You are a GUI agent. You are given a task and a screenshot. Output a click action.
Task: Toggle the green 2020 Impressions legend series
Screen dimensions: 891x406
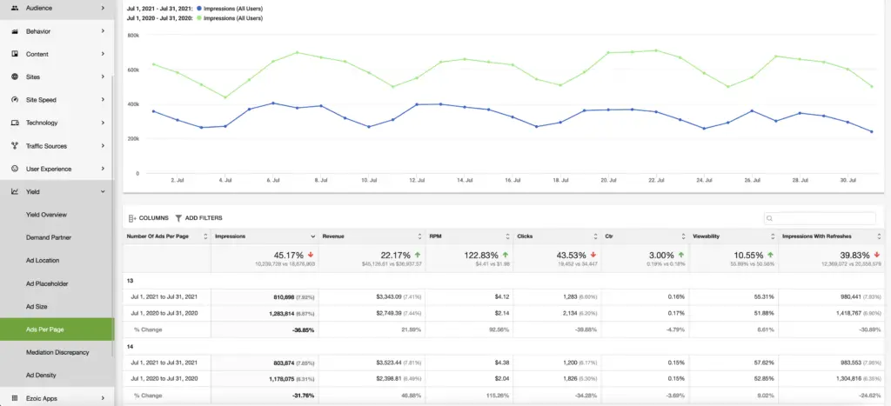click(228, 18)
